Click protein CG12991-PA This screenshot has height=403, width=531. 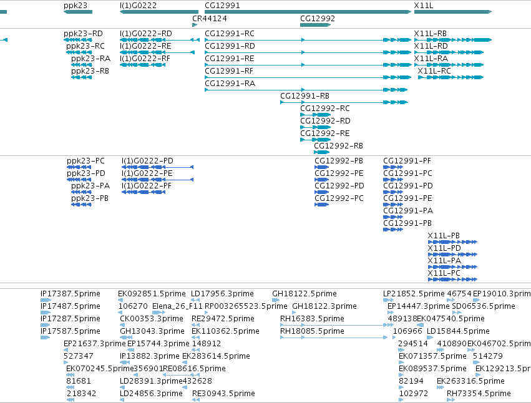click(x=393, y=218)
